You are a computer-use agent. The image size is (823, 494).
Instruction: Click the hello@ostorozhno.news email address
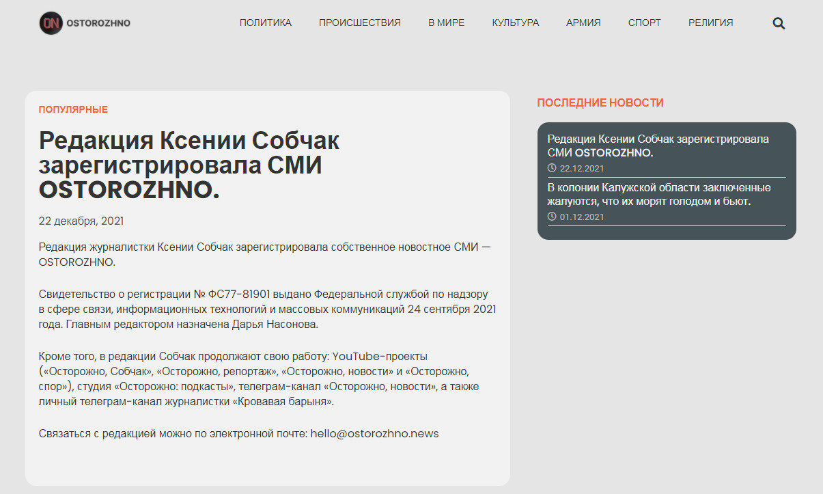point(374,433)
